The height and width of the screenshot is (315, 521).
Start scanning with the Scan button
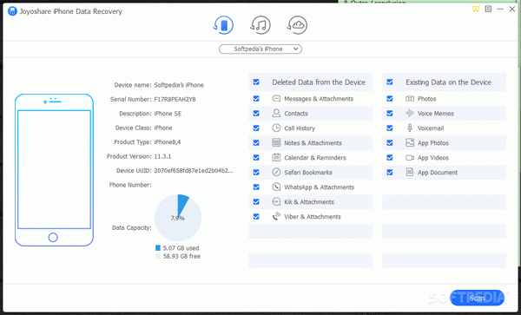(x=477, y=298)
